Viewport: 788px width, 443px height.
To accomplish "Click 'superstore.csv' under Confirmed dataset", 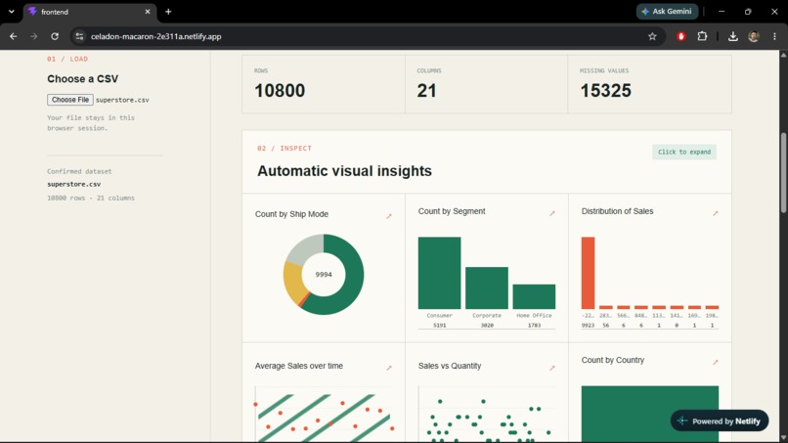I will pos(74,184).
